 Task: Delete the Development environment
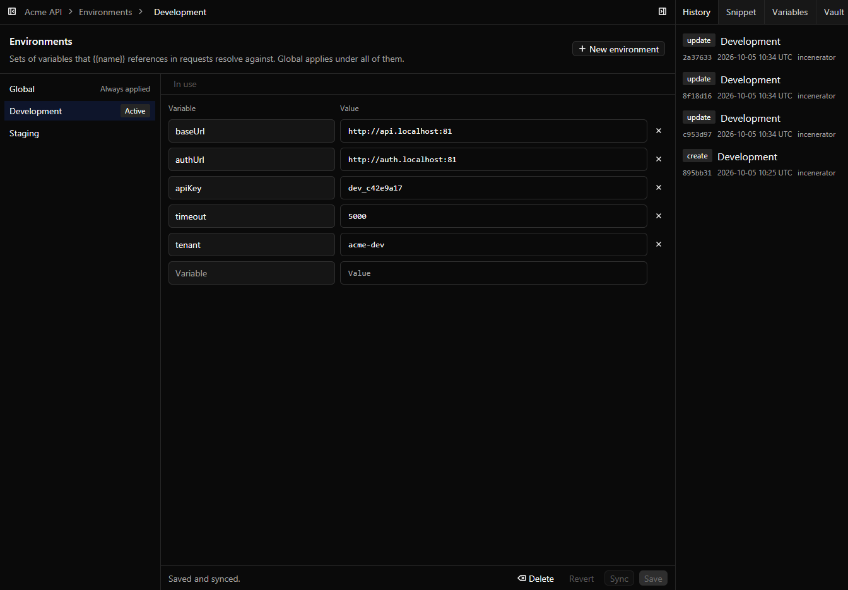pyautogui.click(x=536, y=579)
